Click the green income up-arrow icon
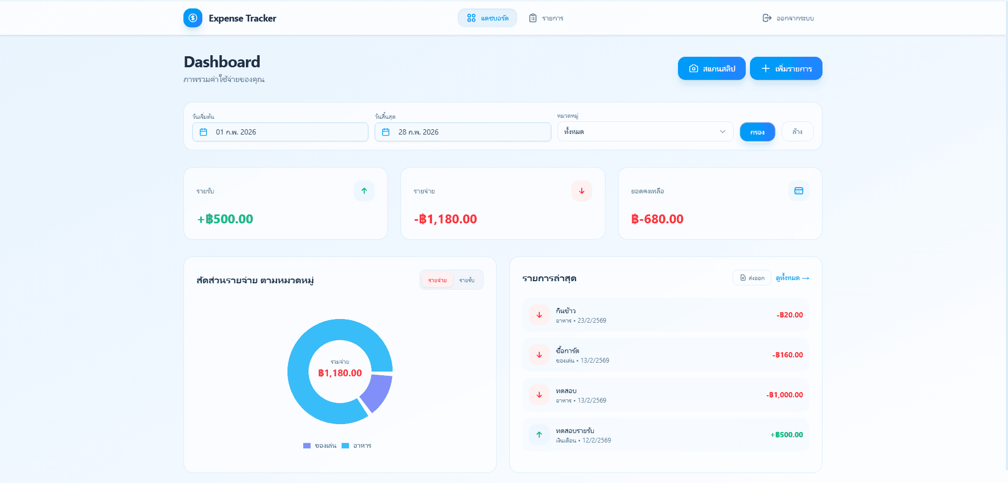Screen dimensions: 1008x483 [364, 190]
